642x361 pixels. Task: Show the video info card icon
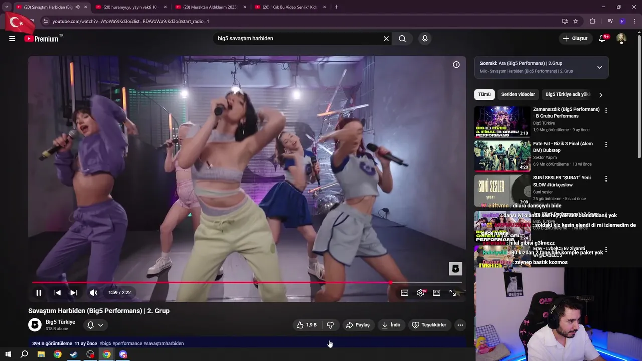click(x=456, y=65)
